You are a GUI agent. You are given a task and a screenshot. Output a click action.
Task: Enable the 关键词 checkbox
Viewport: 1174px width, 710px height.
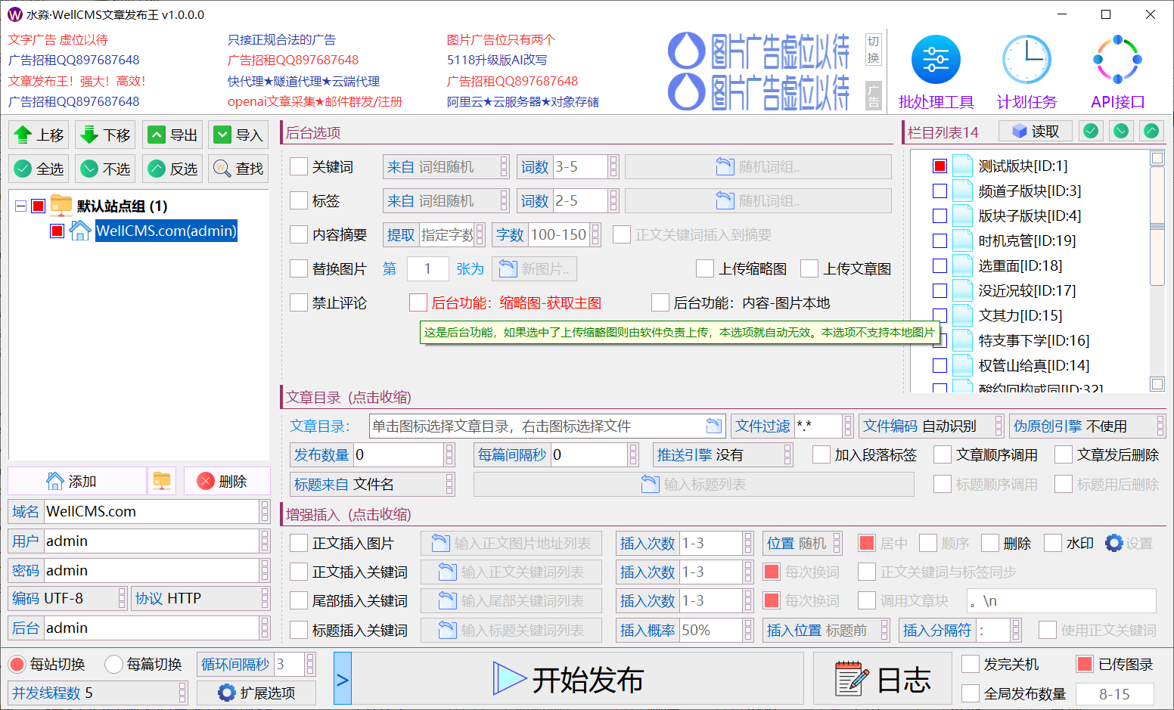coord(299,166)
